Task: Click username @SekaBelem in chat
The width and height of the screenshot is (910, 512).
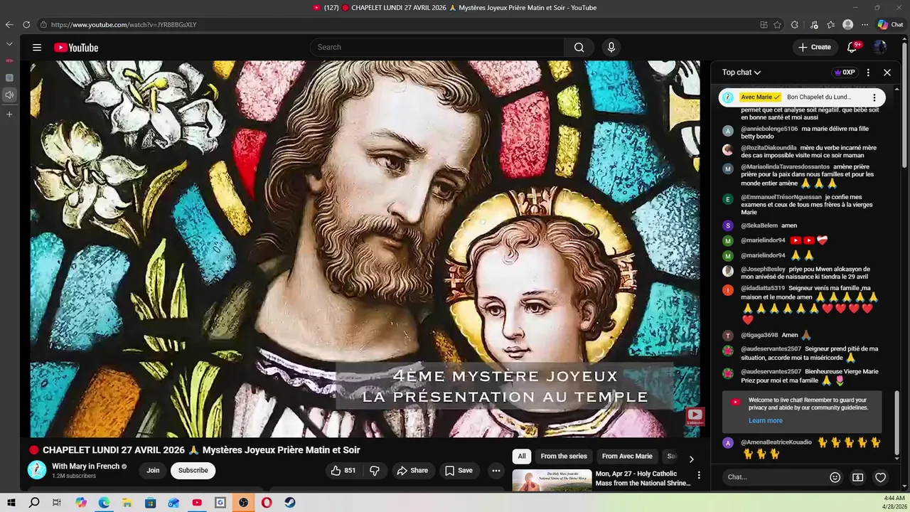Action: [759, 225]
